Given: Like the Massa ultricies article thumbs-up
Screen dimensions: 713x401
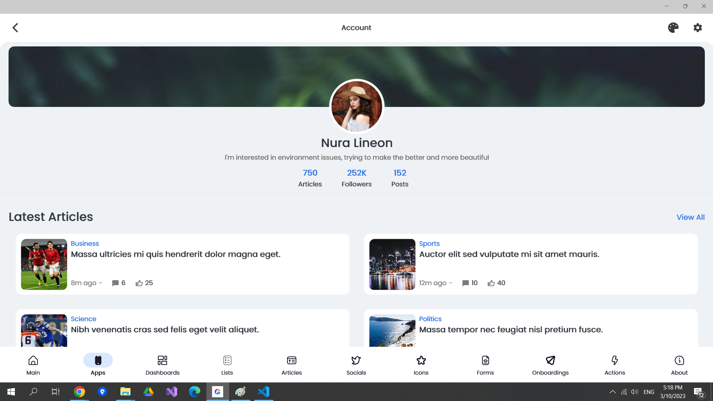Looking at the screenshot, I should click(x=139, y=283).
